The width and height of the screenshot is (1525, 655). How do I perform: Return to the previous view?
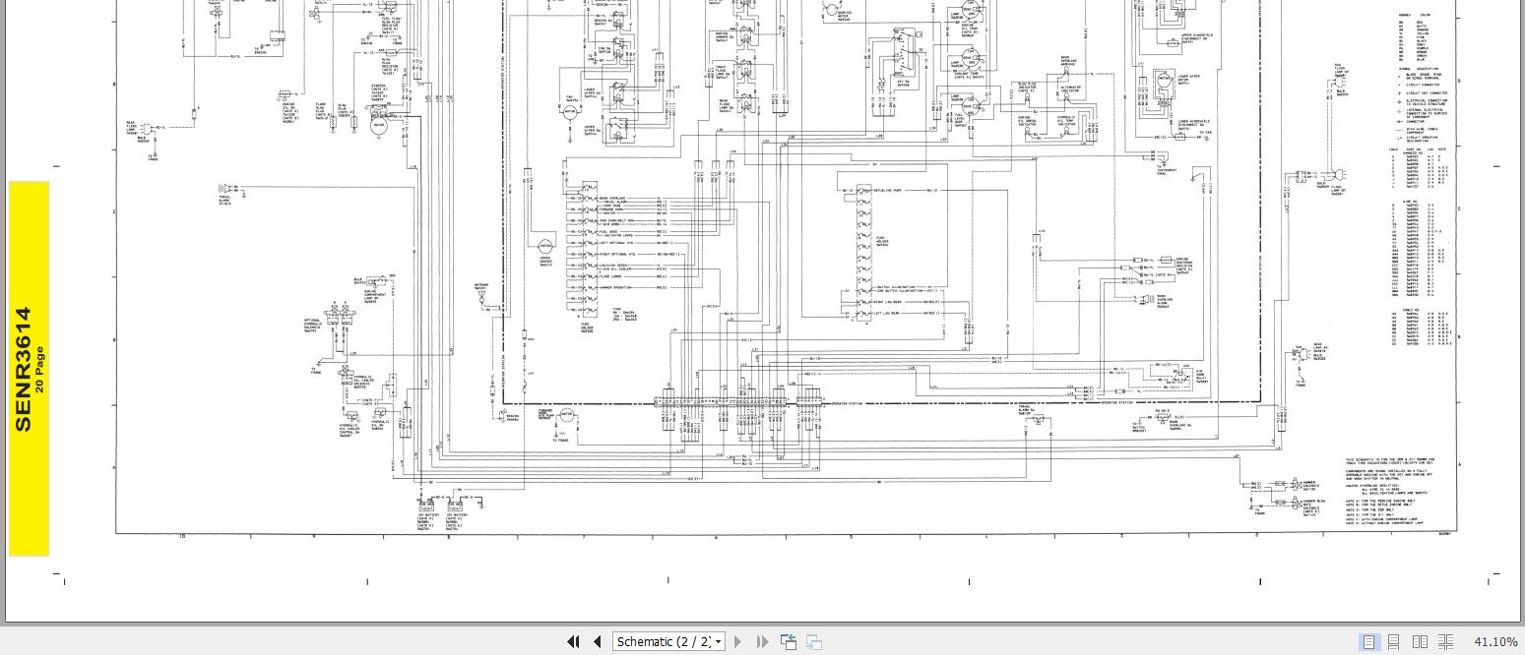tap(788, 640)
